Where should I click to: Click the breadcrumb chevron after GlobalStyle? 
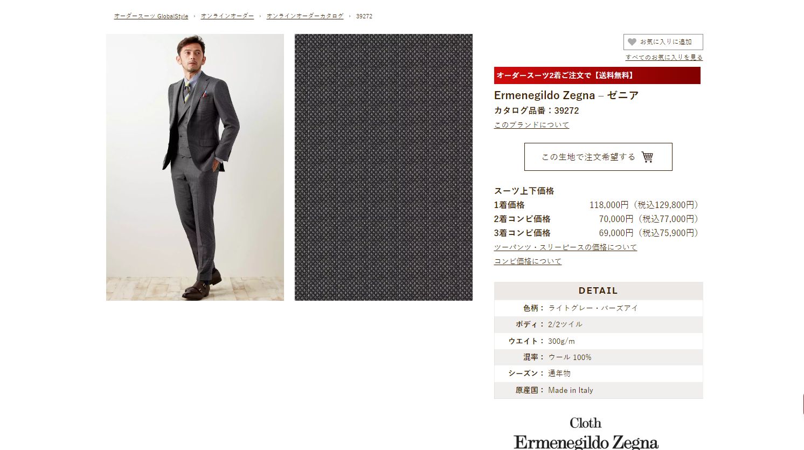pyautogui.click(x=195, y=16)
